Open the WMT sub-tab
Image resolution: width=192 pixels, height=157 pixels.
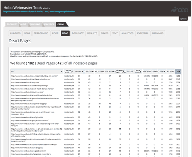point(115,33)
